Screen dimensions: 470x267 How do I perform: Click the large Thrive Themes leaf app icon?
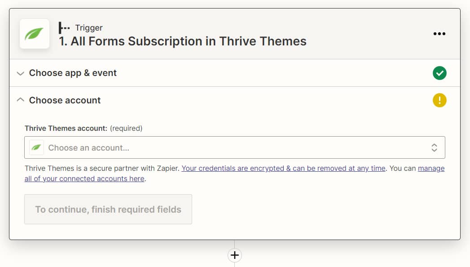click(35, 34)
